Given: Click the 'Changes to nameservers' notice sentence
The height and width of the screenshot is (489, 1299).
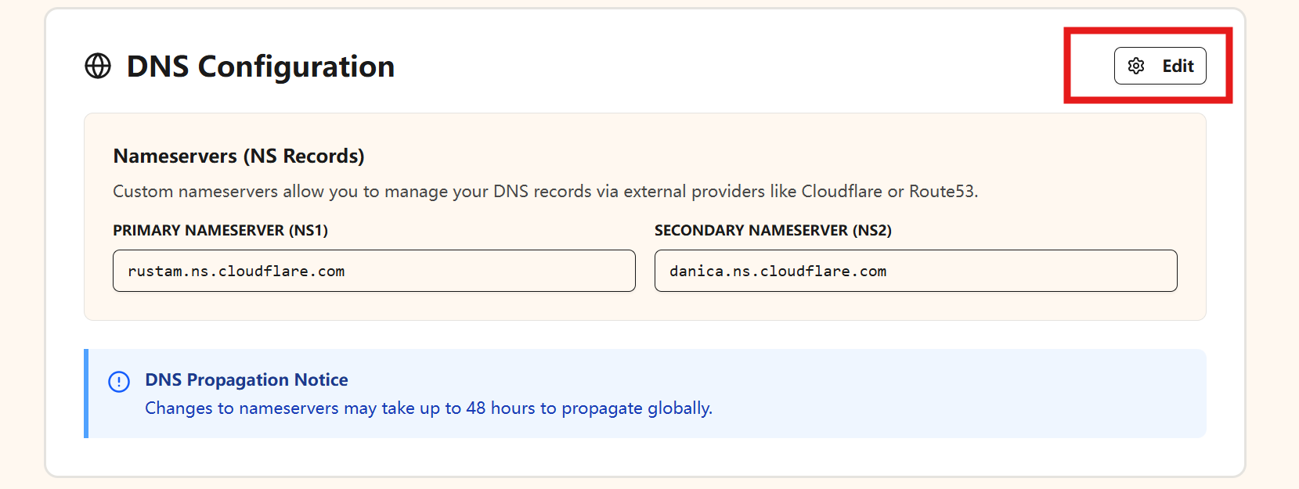Looking at the screenshot, I should click(428, 408).
